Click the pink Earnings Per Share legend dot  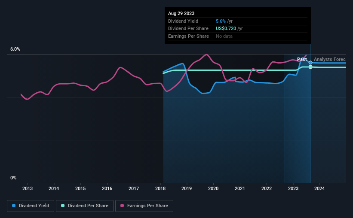point(122,206)
